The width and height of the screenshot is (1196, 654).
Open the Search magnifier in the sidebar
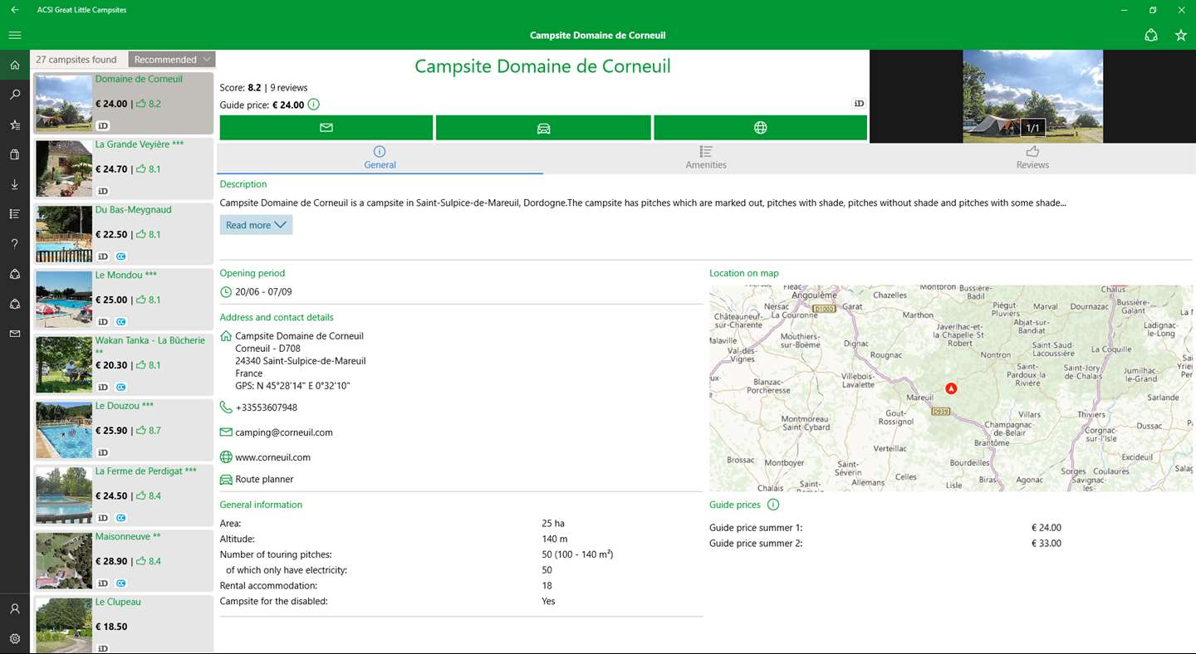(15, 95)
